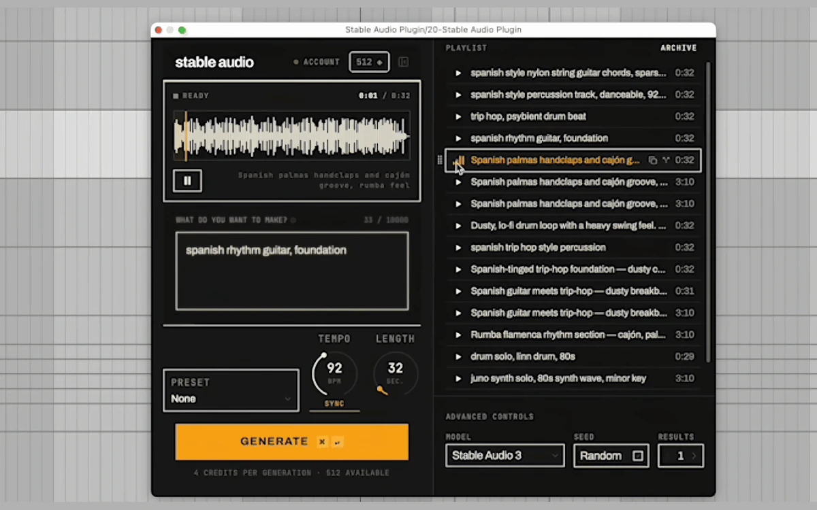
Task: Select the PLAYLIST tab
Action: [466, 48]
